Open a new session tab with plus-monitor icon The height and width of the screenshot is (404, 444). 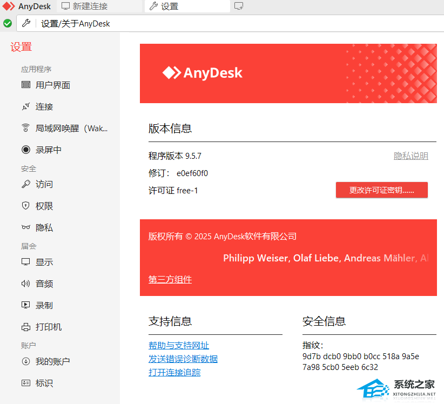pos(239,6)
